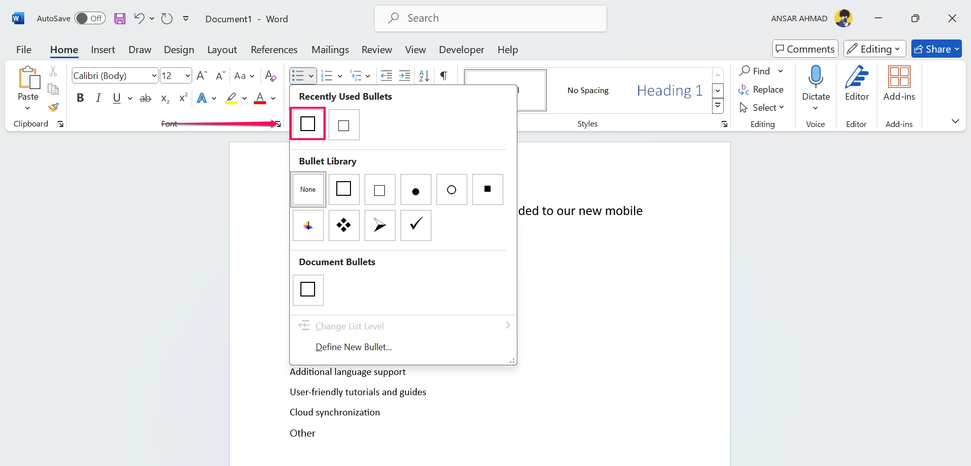Toggle Underline formatting

(x=117, y=98)
